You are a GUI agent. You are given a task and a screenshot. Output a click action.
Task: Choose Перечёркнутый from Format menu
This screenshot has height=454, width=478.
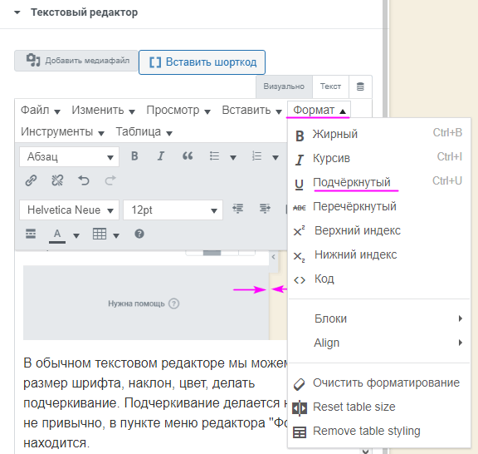click(379, 206)
